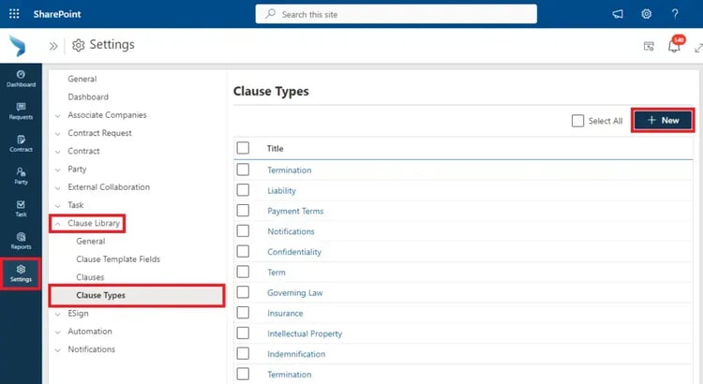Open the help question mark icon
703x384 pixels.
pos(675,14)
